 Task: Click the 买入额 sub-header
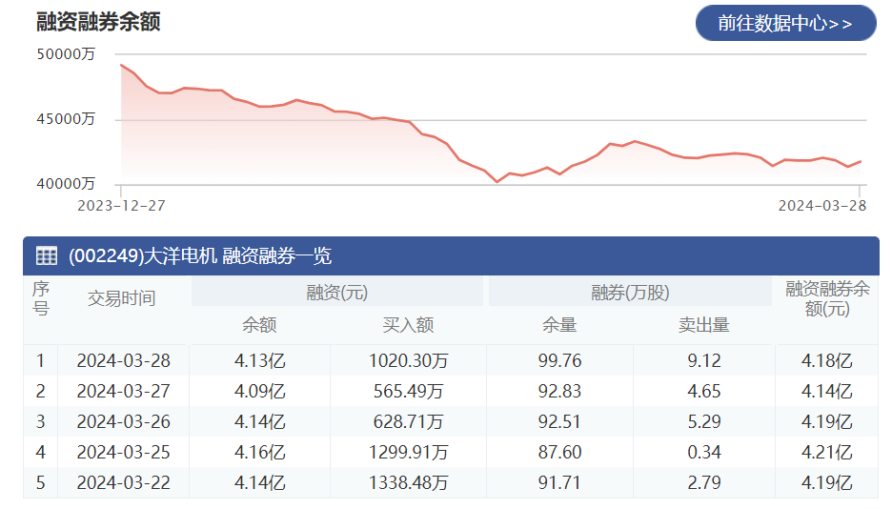click(408, 325)
